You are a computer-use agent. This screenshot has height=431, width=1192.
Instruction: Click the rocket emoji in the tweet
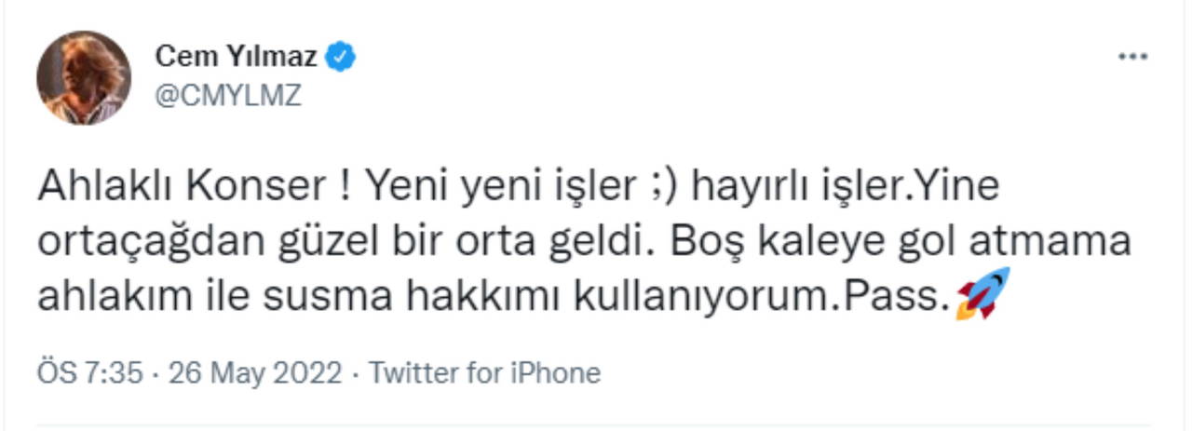(982, 294)
